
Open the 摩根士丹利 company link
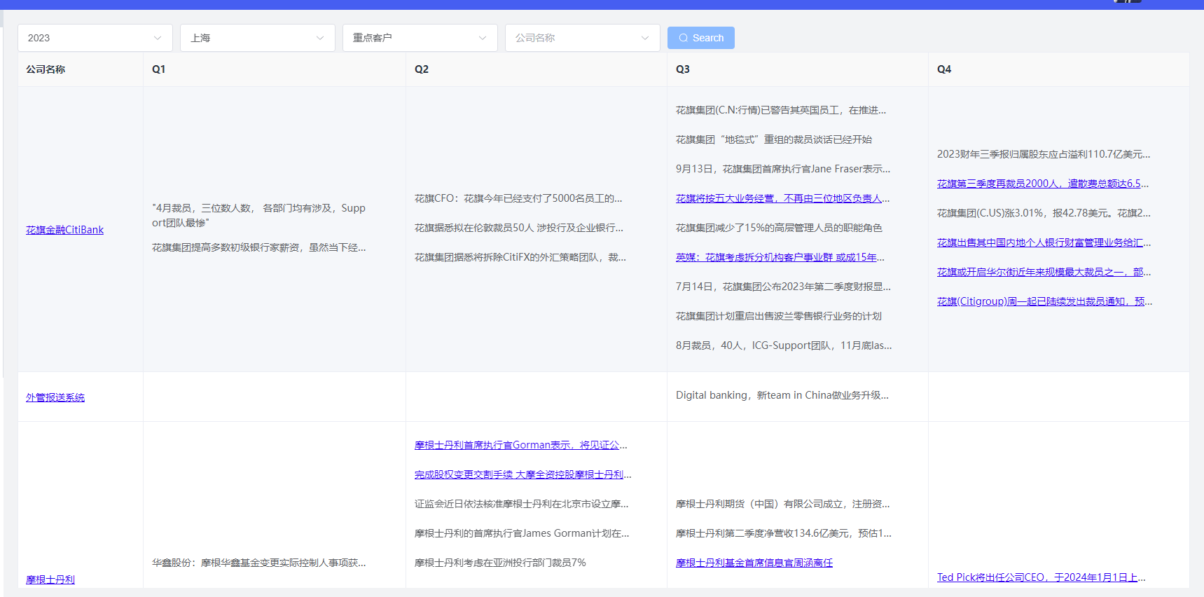pyautogui.click(x=50, y=579)
